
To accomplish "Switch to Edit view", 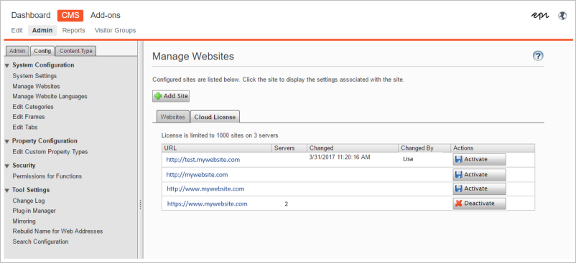I will point(17,30).
